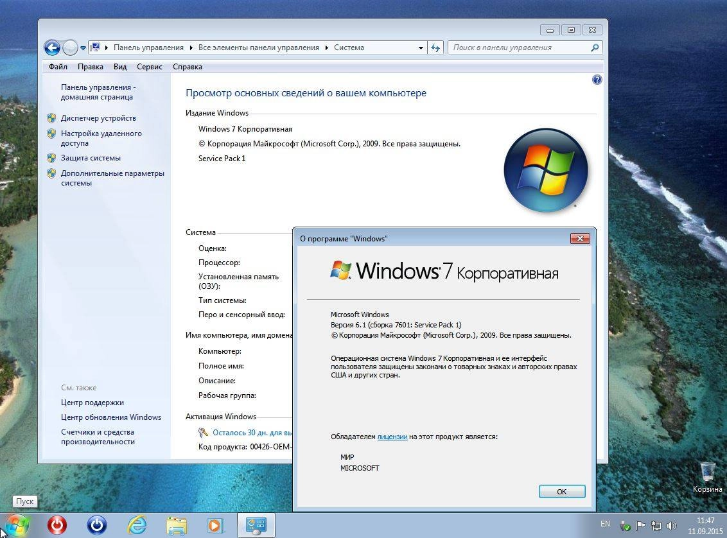Maximize the System window
Viewport: 727px width, 538px height.
coord(571,30)
